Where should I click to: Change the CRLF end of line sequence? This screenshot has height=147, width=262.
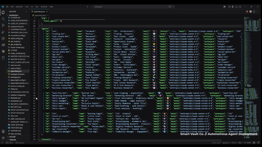click(x=240, y=143)
